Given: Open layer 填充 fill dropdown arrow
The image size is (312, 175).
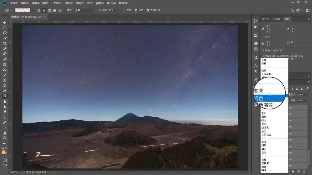Looking at the screenshot, I should (307, 101).
